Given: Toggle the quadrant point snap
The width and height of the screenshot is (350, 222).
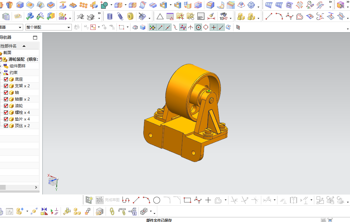Looking at the screenshot, I should coord(206,27).
